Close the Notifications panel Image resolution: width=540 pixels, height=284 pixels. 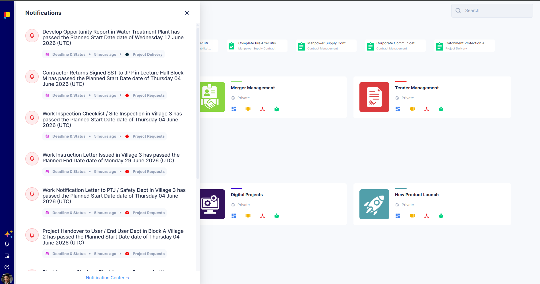click(187, 13)
